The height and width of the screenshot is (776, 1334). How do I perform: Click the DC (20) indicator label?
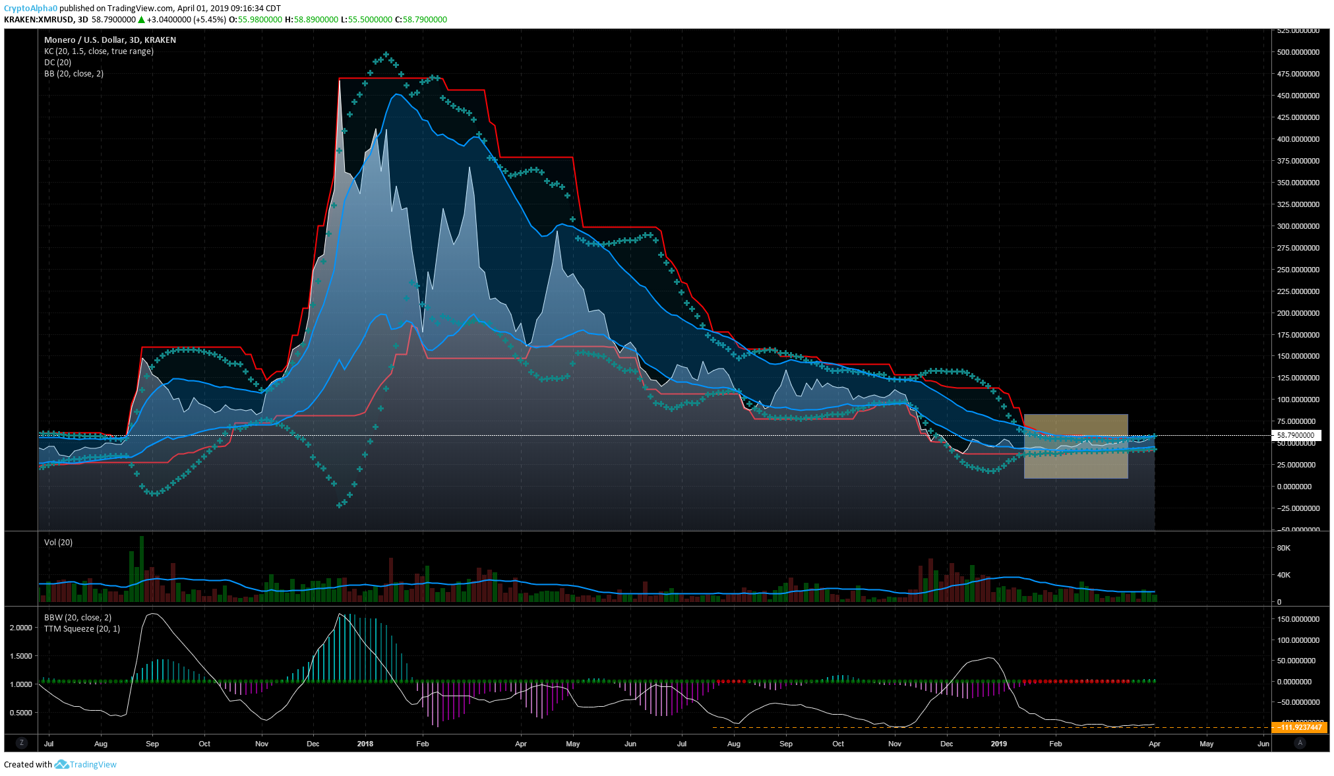tap(58, 63)
